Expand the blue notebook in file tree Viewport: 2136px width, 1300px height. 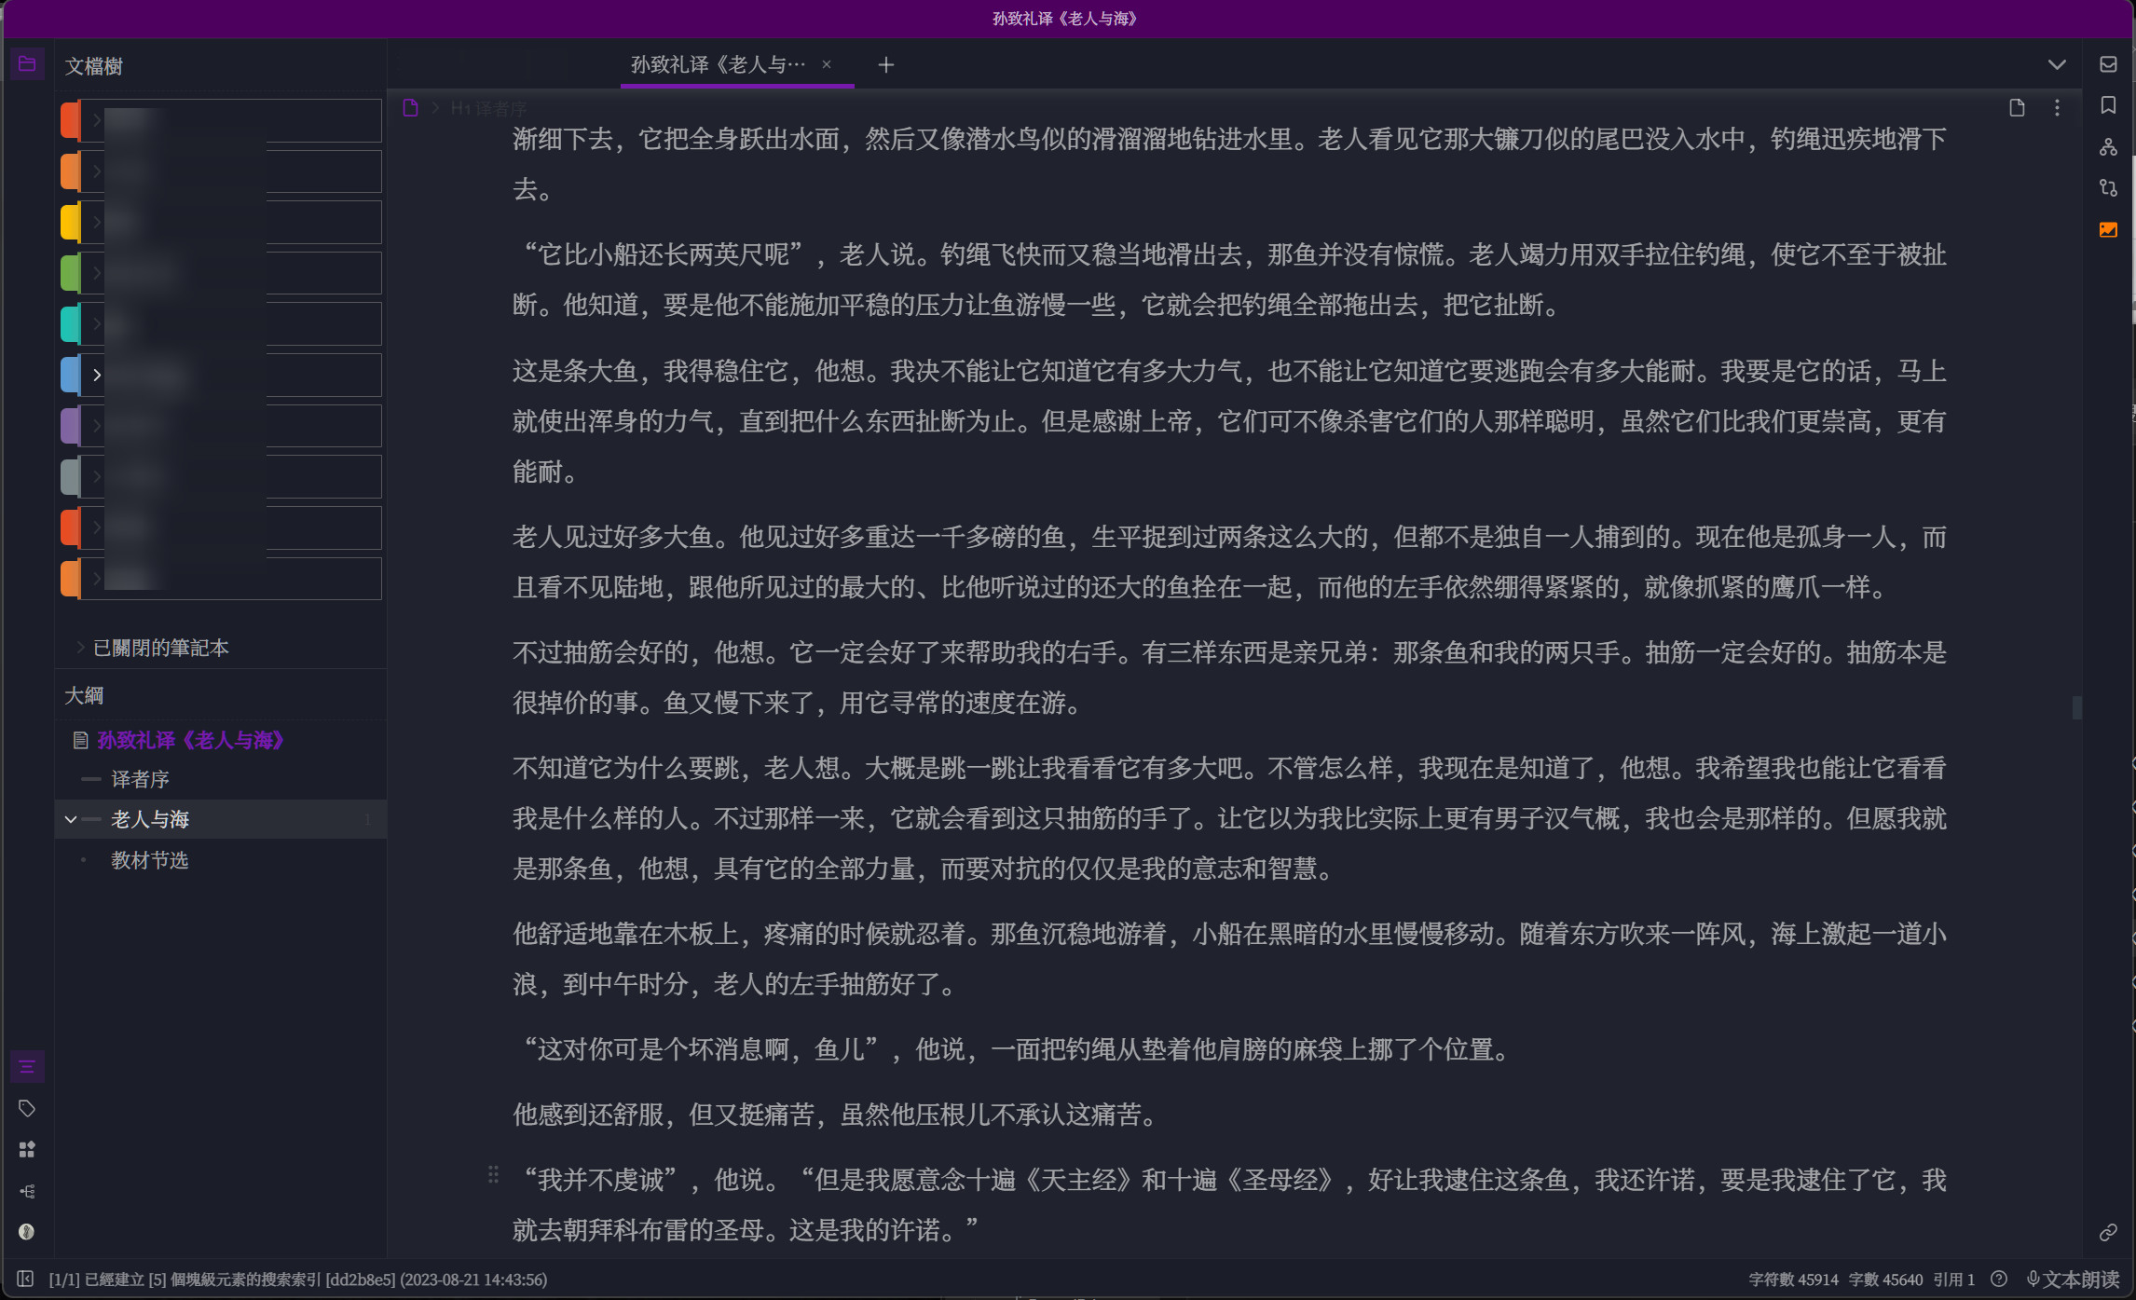point(97,375)
